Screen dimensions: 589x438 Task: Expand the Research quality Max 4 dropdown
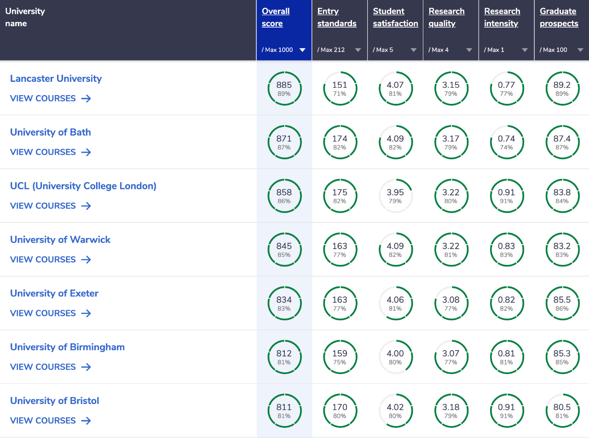(469, 50)
